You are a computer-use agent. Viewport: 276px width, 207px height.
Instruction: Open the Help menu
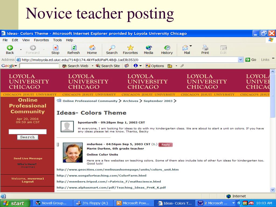[70, 40]
